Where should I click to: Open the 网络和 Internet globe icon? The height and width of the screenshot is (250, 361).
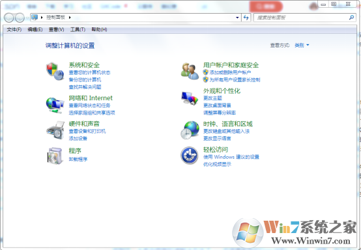click(x=55, y=105)
